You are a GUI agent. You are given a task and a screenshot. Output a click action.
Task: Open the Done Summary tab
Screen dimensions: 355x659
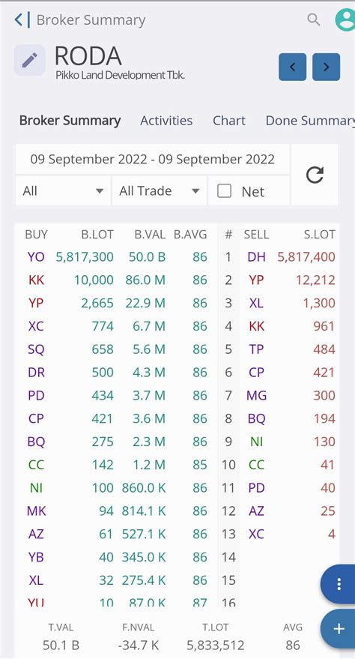point(310,121)
